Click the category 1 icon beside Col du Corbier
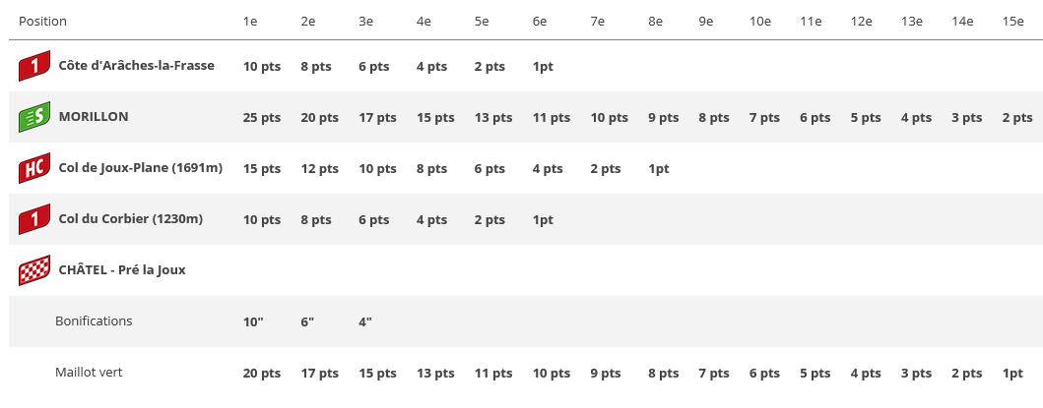This screenshot has width=1043, height=408. pos(34,220)
